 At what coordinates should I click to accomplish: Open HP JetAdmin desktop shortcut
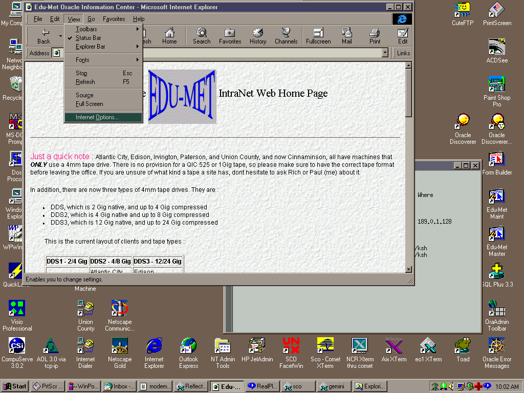(x=257, y=350)
